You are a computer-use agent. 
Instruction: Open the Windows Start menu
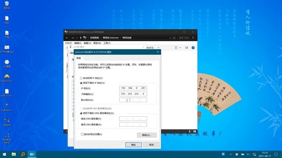(x=4, y=154)
